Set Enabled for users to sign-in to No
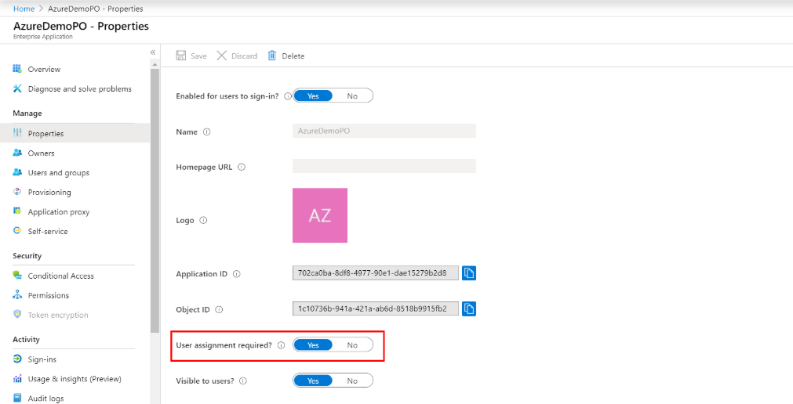Screen dimensions: 793x404 [352, 96]
